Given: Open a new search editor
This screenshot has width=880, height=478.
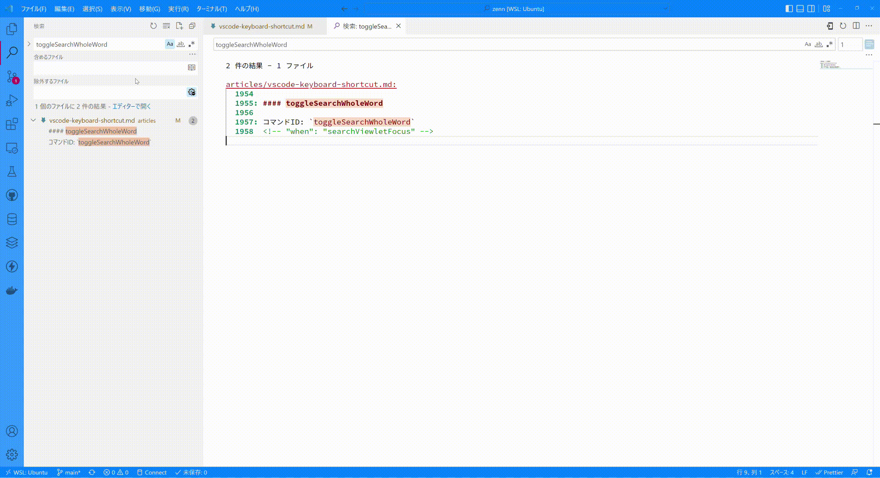Looking at the screenshot, I should (179, 26).
